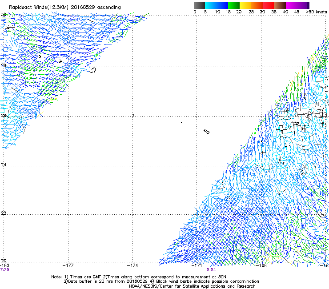Click the '-180' longitude label

click(x=4, y=265)
